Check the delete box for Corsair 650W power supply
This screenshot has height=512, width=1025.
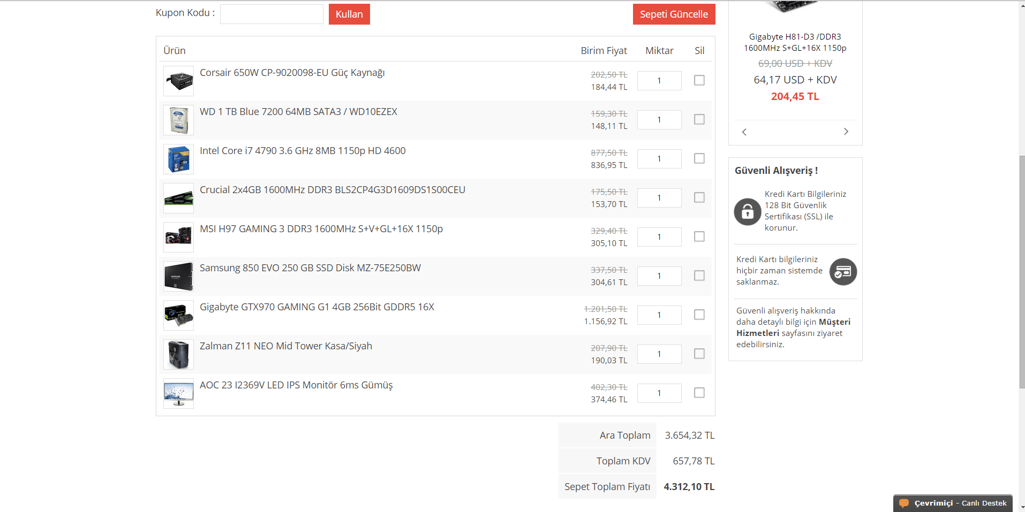(x=699, y=80)
